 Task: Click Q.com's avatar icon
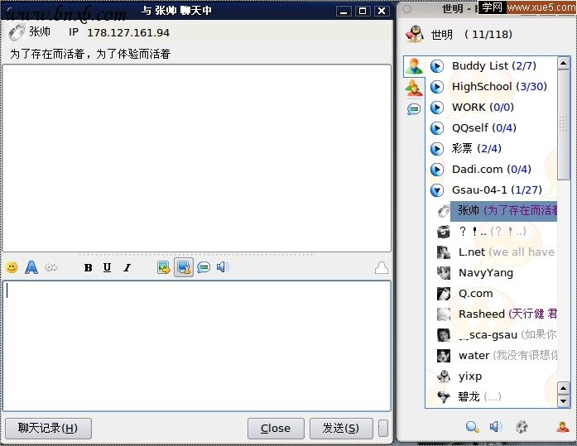coord(444,294)
